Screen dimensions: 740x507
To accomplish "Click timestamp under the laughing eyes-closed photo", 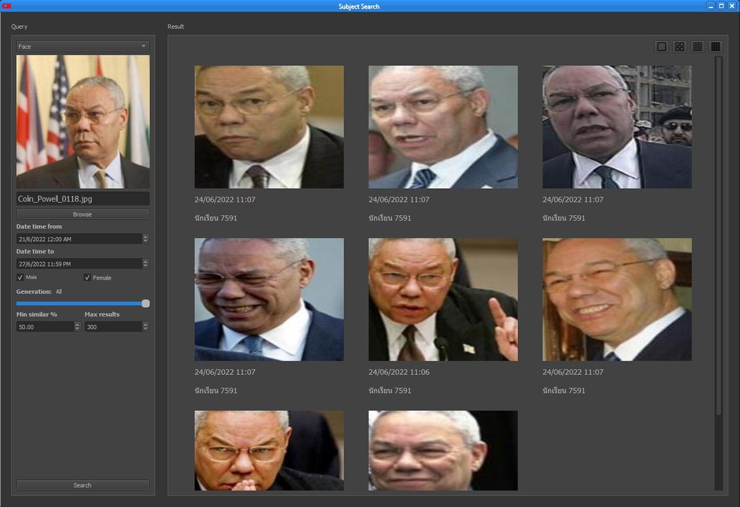I will click(225, 373).
